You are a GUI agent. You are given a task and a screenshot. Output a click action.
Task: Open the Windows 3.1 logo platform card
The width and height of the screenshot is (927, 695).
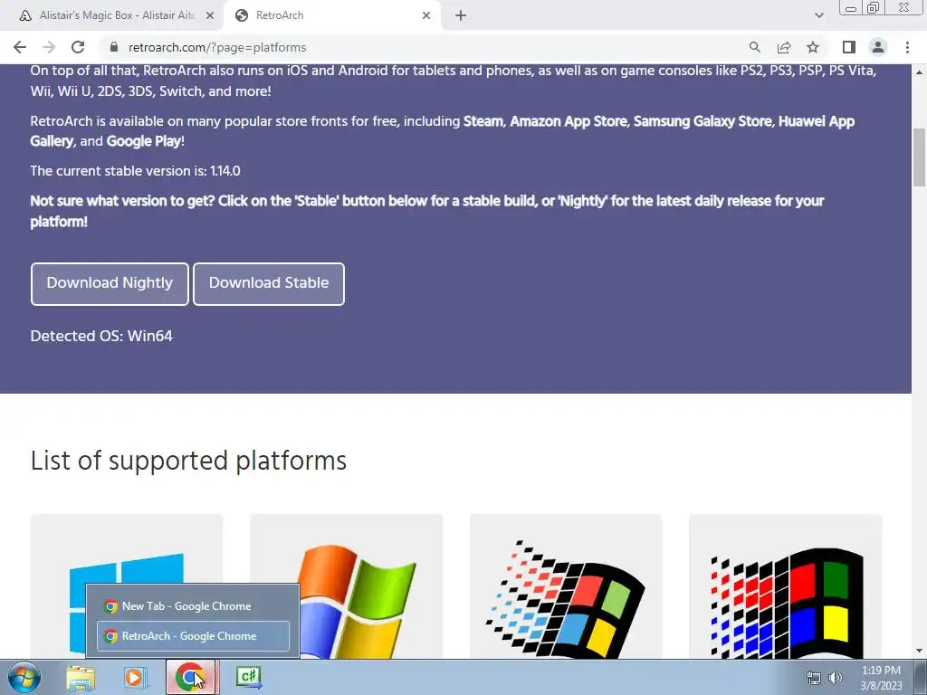785,586
